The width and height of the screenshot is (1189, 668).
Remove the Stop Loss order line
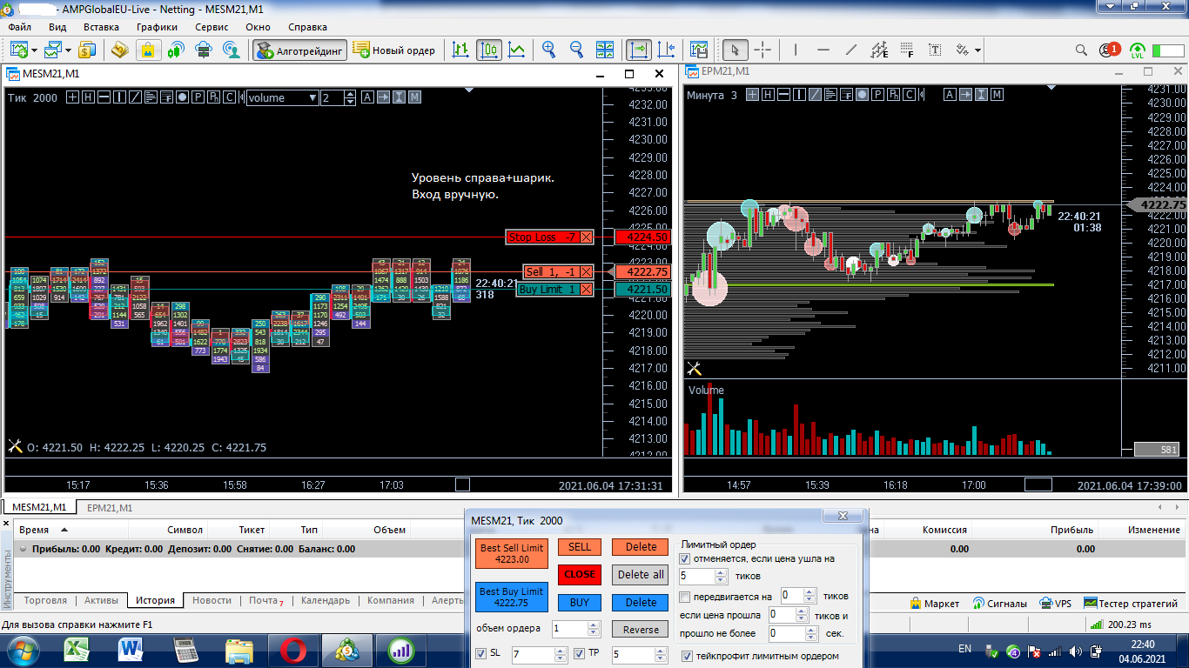586,237
